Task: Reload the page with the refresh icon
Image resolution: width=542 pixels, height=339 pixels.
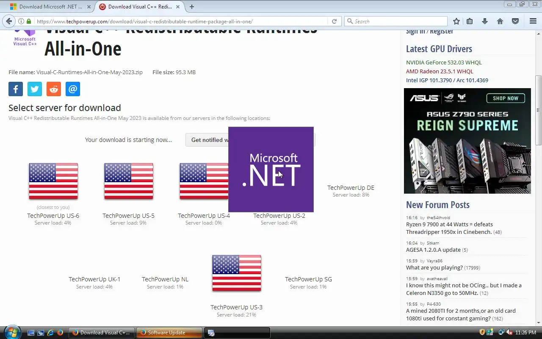Action: [334, 21]
